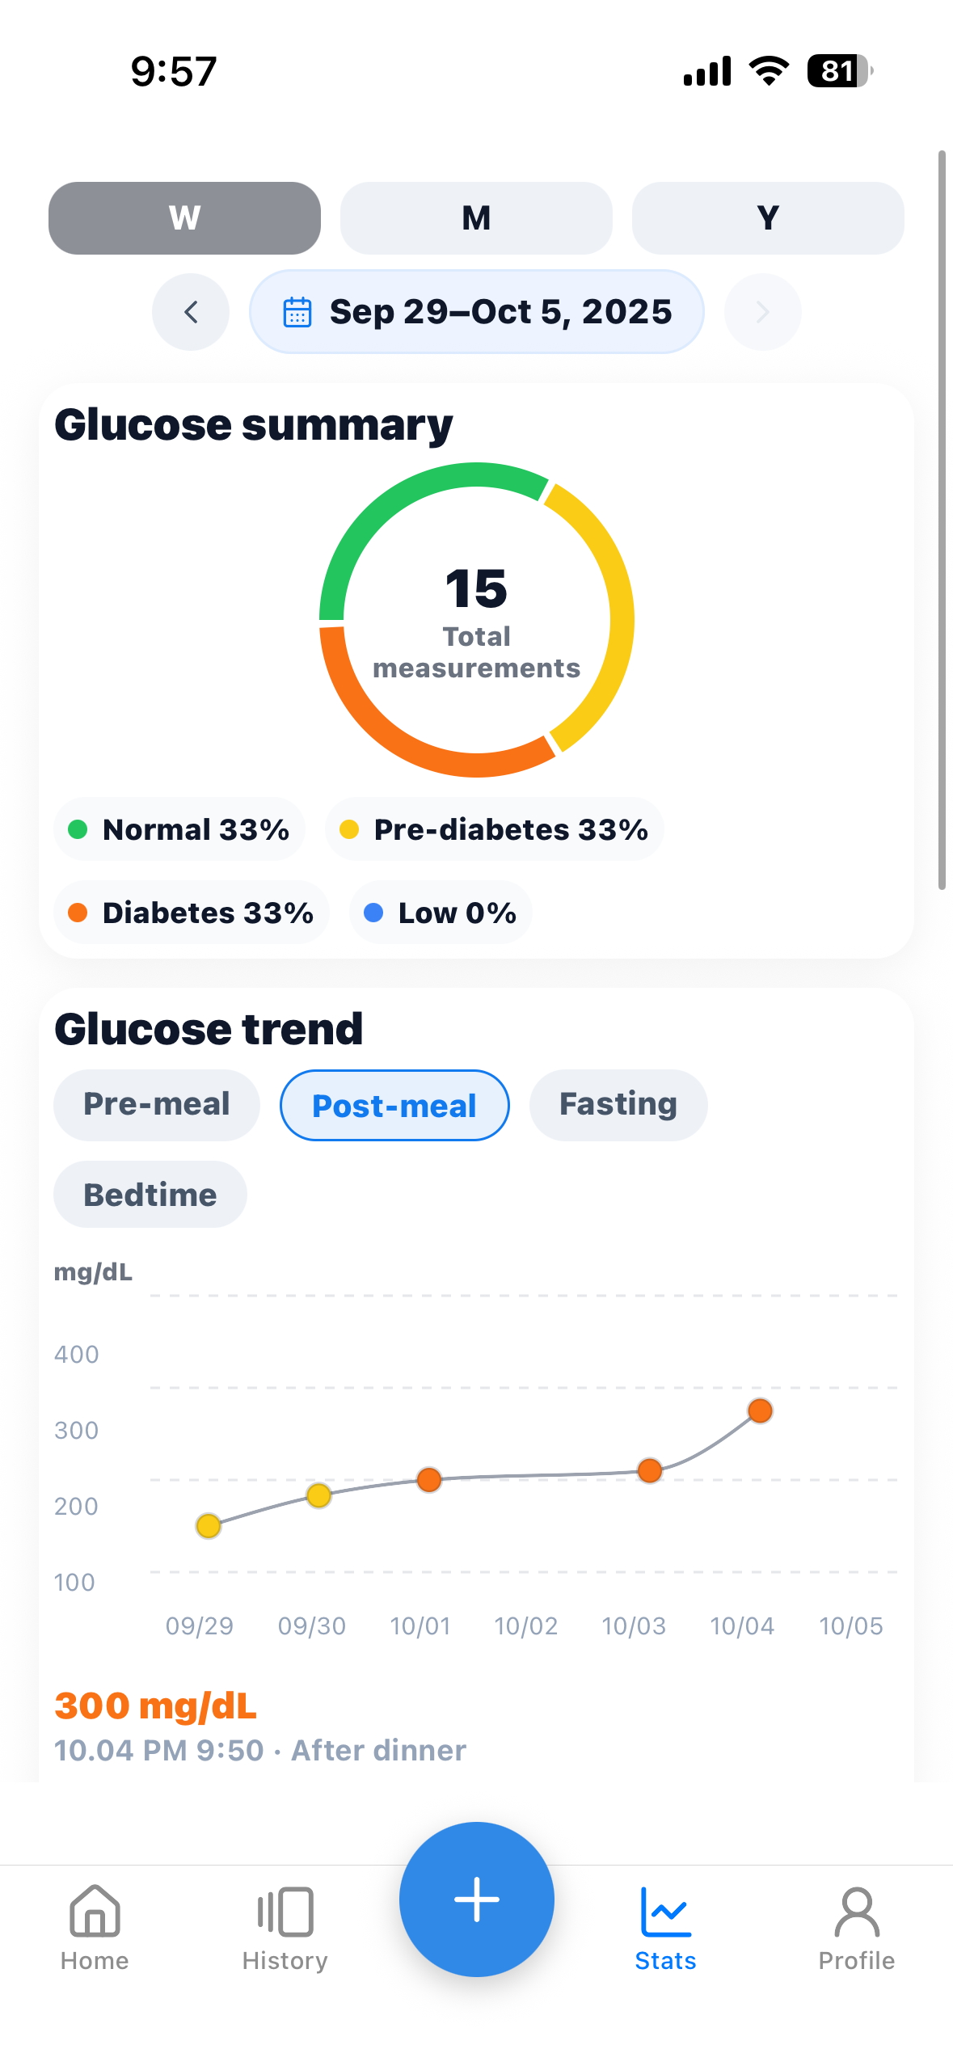Tap the next week right chevron
Screen dimensions: 953x2066
[762, 312]
